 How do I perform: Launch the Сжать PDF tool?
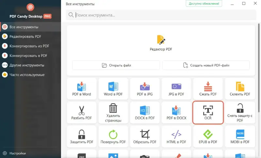pyautogui.click(x=208, y=89)
